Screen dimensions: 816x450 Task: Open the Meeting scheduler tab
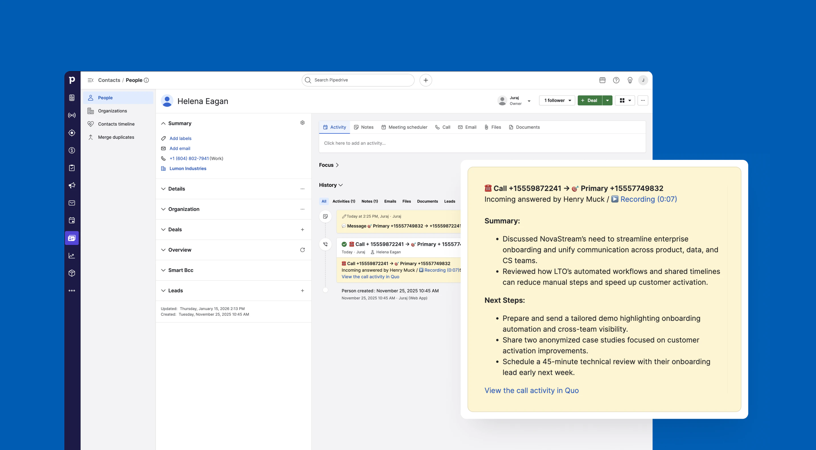pos(405,127)
